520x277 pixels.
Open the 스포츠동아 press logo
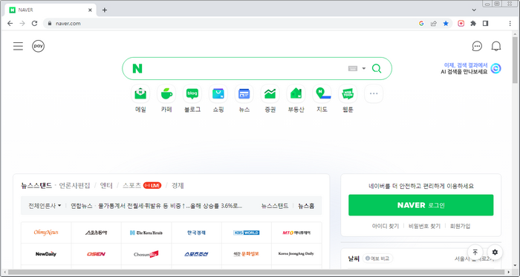coord(96,233)
